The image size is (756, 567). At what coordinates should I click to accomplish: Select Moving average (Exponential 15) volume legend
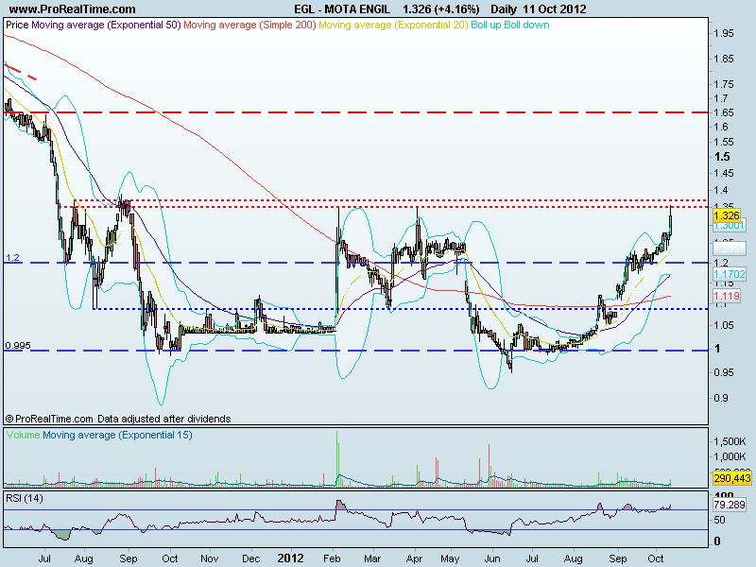pos(117,435)
